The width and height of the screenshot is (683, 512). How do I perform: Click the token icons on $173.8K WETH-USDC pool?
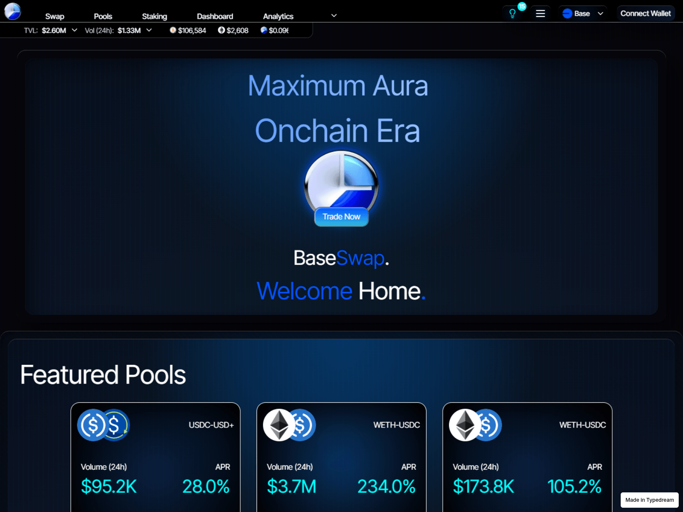476,425
